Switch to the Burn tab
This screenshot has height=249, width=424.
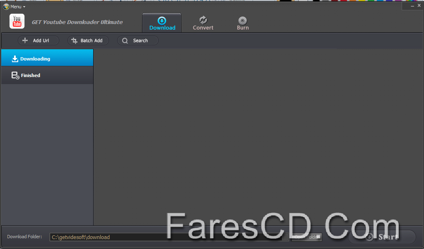click(x=243, y=23)
